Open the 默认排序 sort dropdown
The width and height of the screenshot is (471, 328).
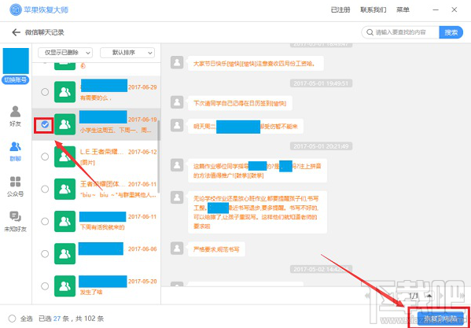tap(127, 53)
